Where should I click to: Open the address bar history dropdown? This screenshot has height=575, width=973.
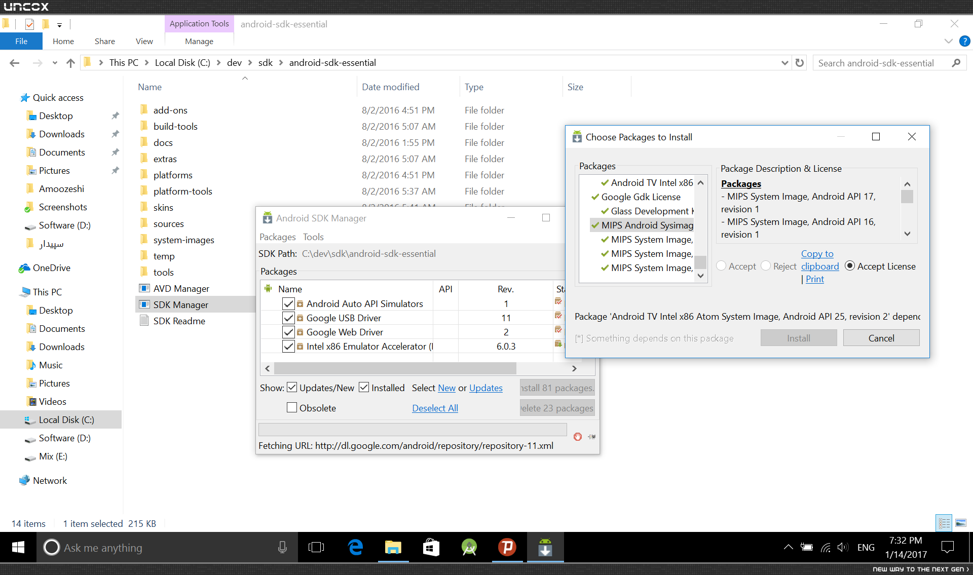pos(784,63)
